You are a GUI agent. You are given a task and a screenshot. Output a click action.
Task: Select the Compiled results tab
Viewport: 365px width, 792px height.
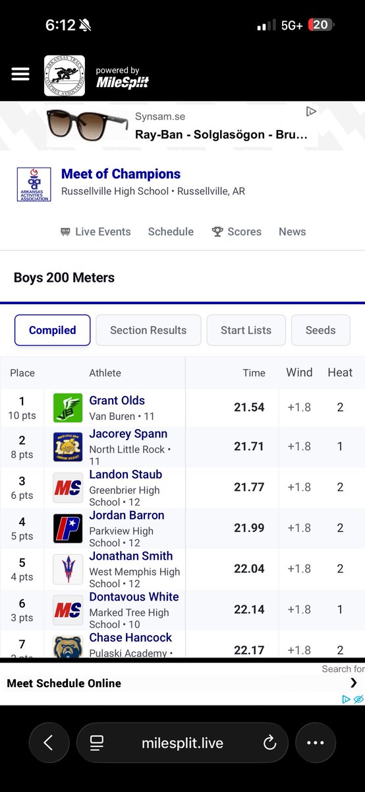[53, 330]
